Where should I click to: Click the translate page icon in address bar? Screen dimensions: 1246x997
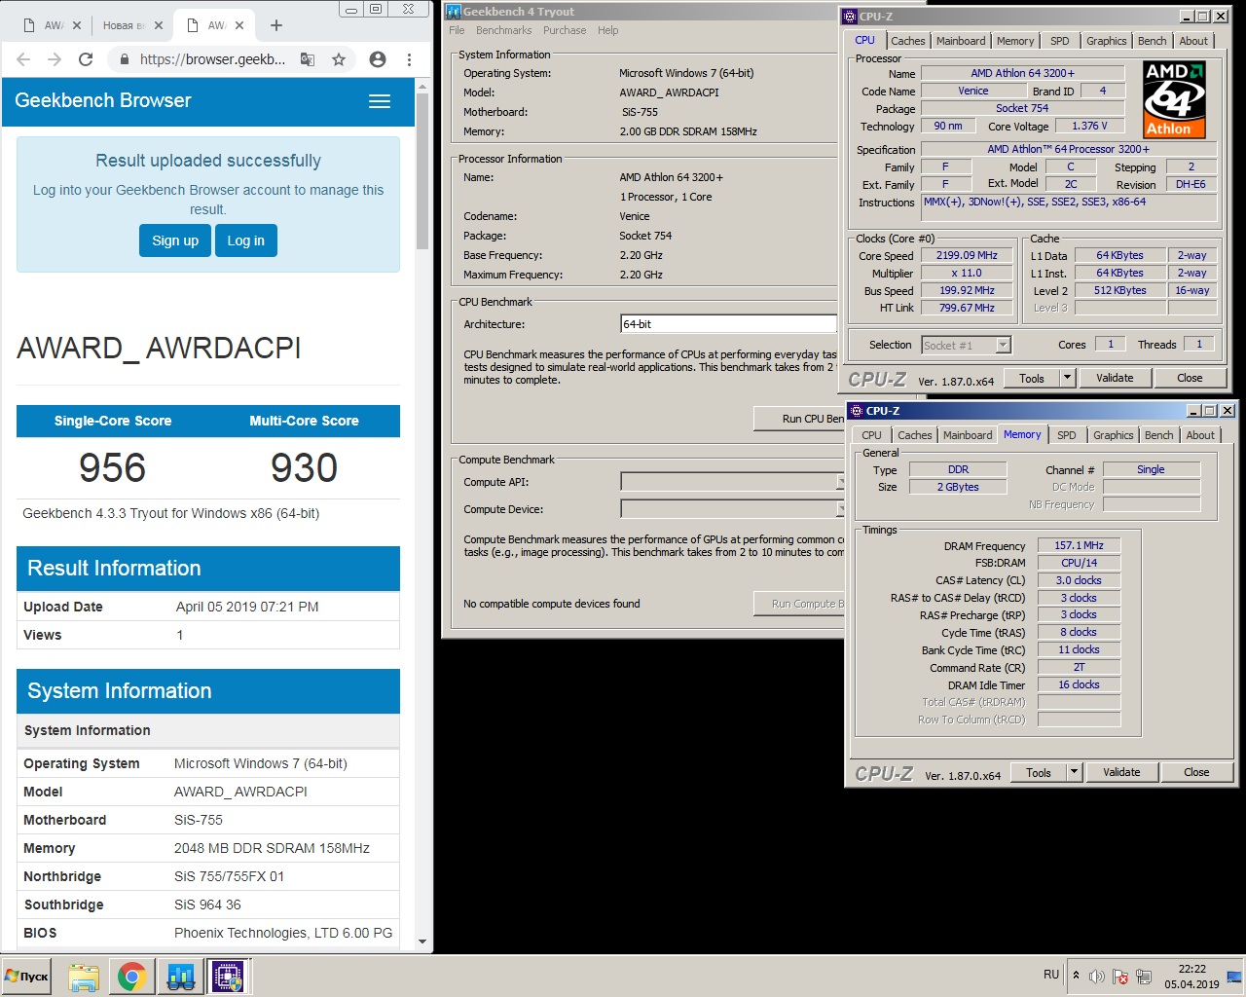308,59
